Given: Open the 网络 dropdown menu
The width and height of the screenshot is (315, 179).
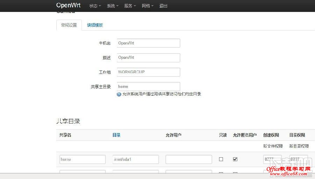Looking at the screenshot, I should tap(147, 6).
